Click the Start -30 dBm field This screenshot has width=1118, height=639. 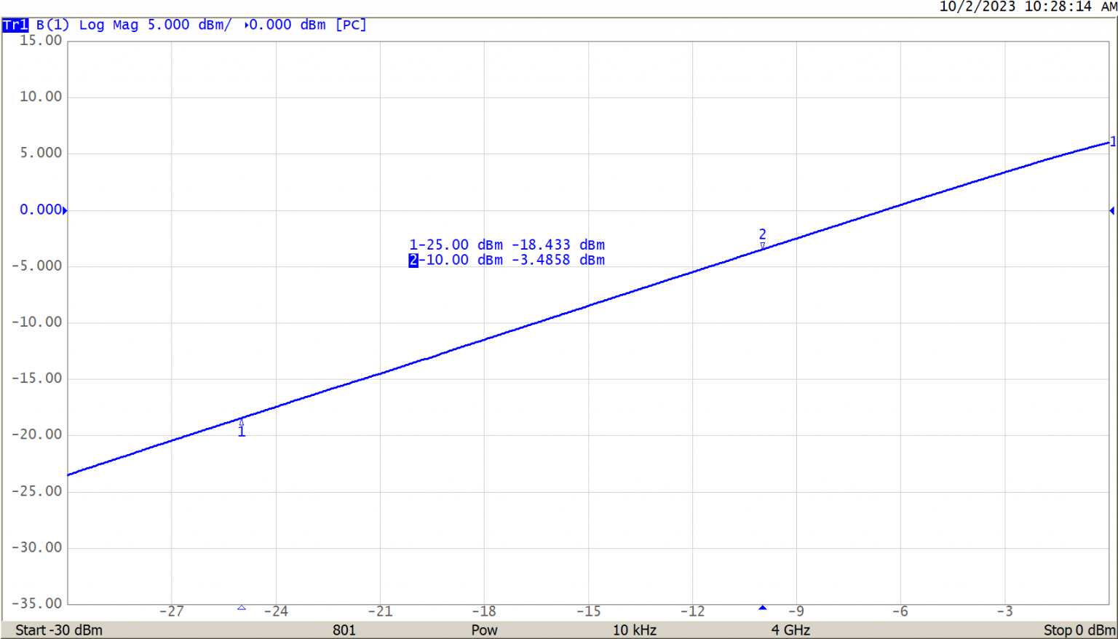[59, 630]
